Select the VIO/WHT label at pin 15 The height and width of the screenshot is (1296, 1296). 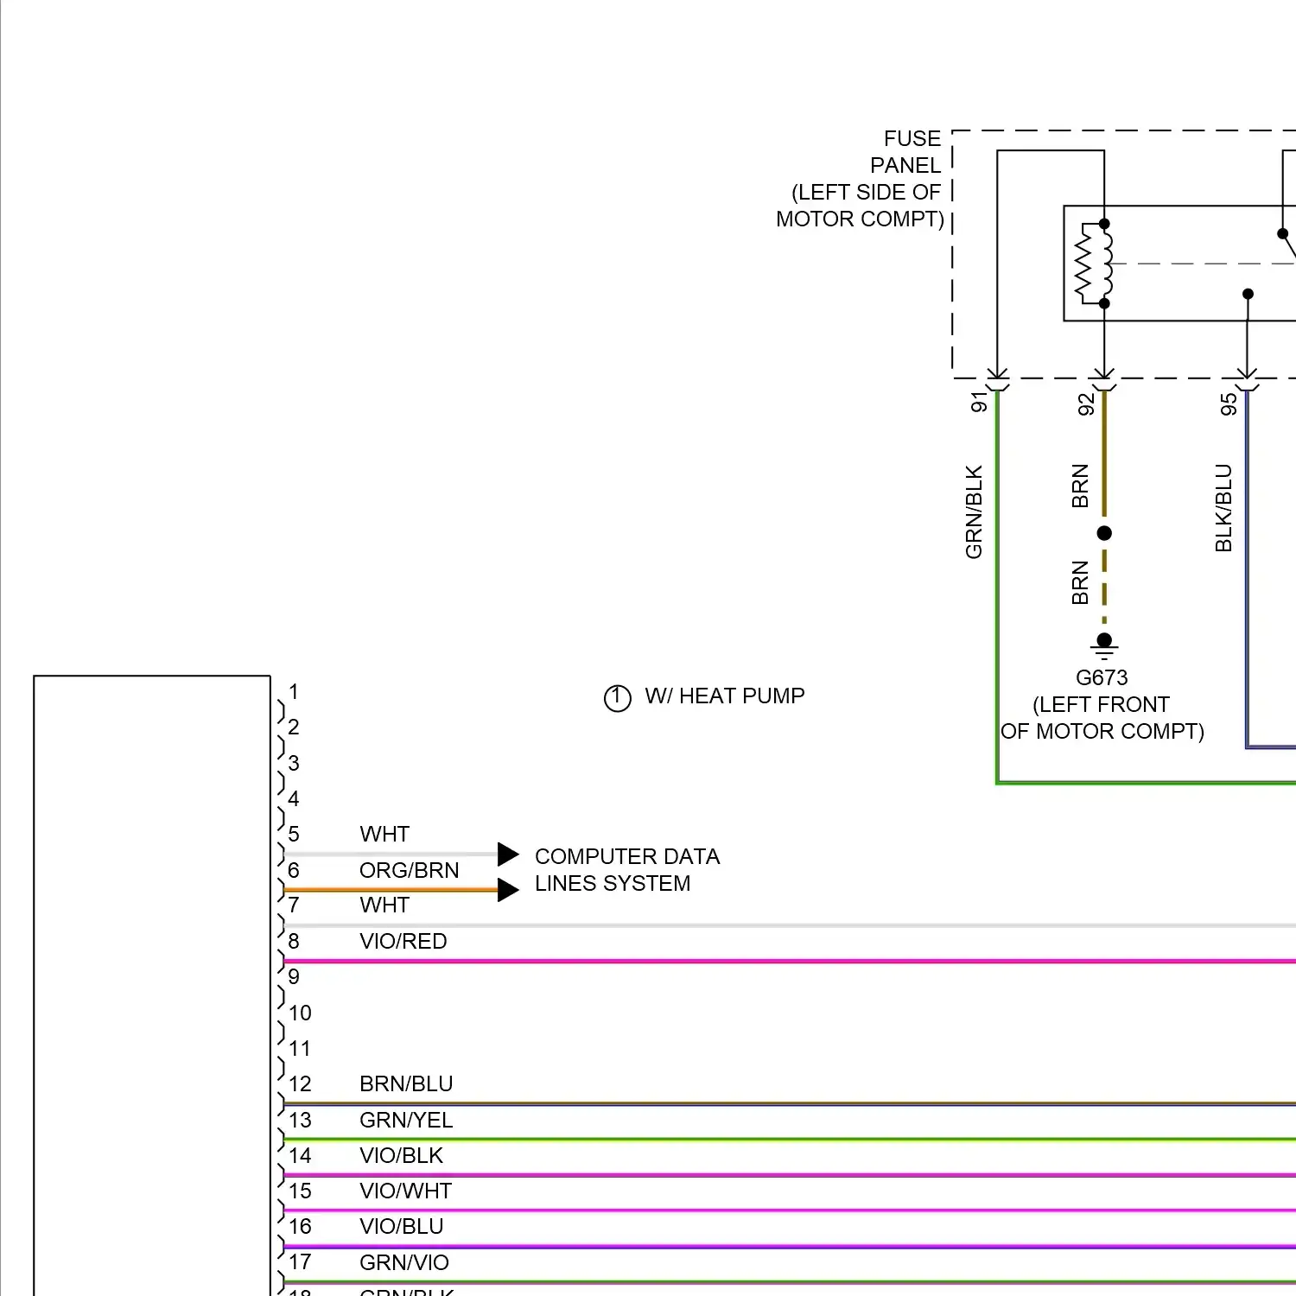(x=405, y=1191)
